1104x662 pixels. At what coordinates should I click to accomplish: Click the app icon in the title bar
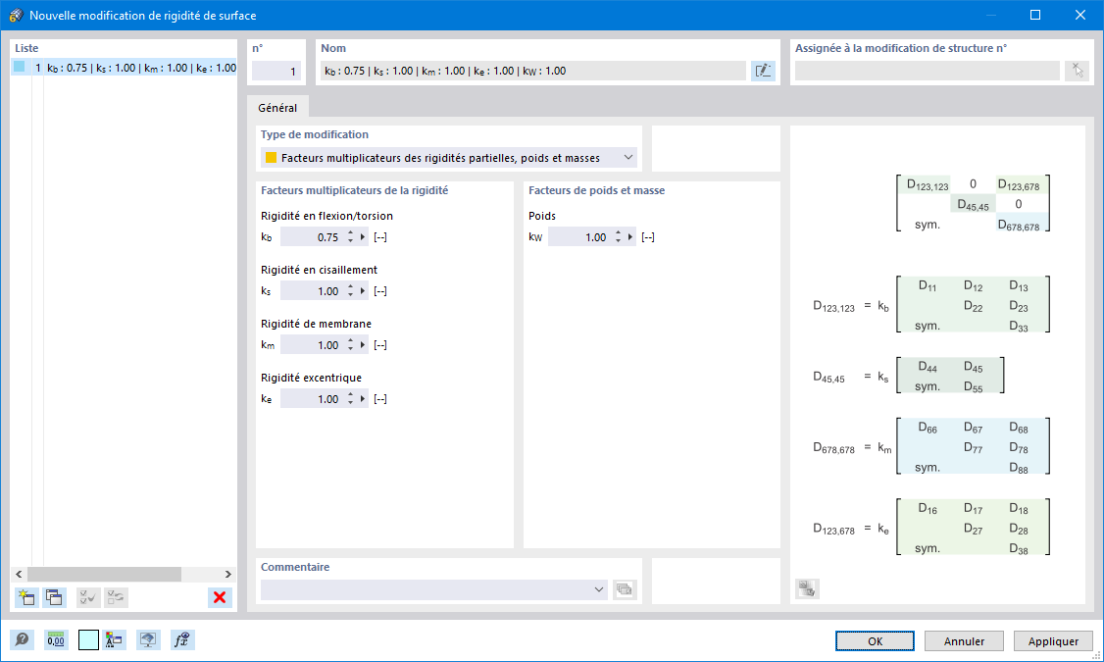pyautogui.click(x=16, y=15)
